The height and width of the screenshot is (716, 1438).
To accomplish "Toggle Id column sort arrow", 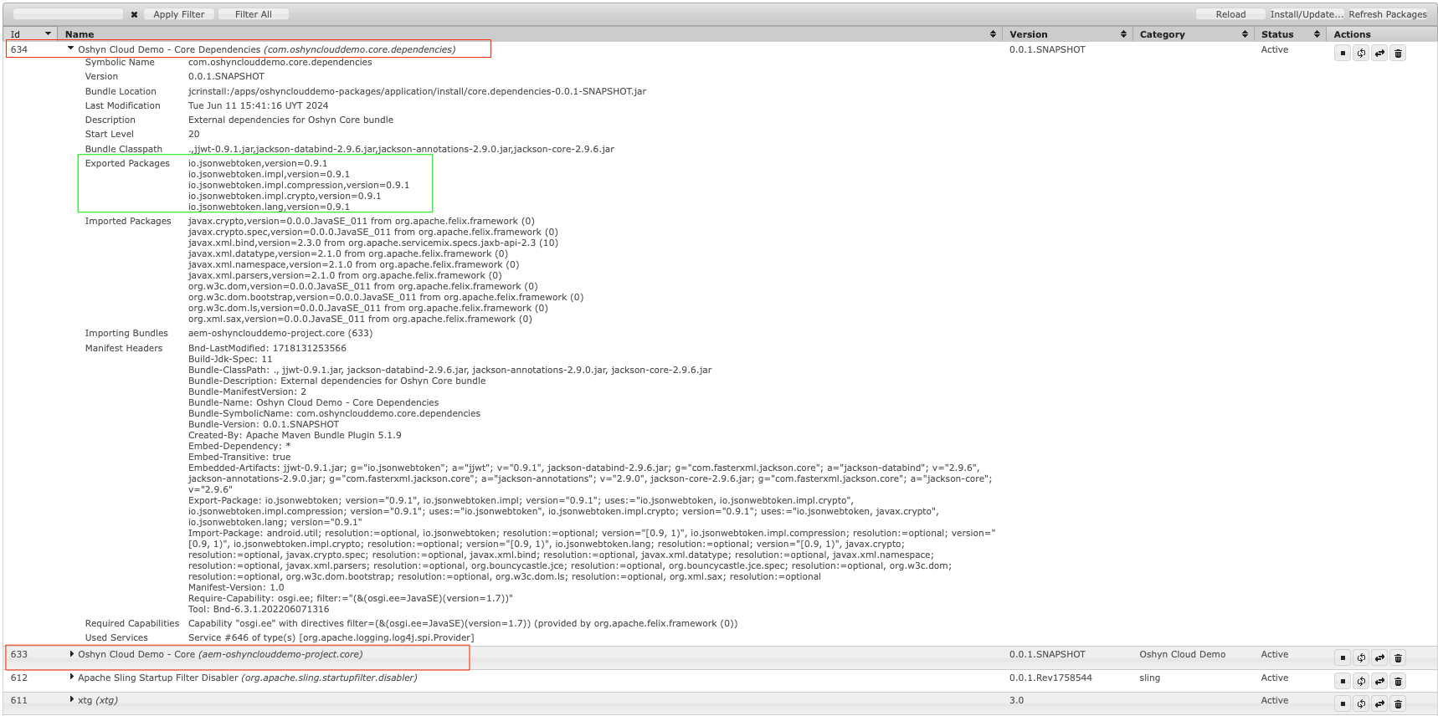I will tap(48, 34).
